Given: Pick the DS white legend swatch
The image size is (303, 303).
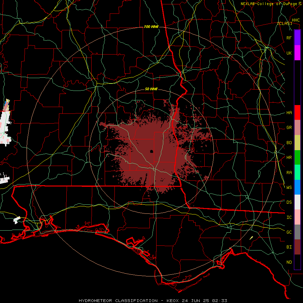Looking at the screenshot, I should (297, 202).
